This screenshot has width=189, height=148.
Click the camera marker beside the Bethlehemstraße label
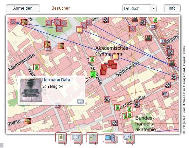click(x=163, y=41)
